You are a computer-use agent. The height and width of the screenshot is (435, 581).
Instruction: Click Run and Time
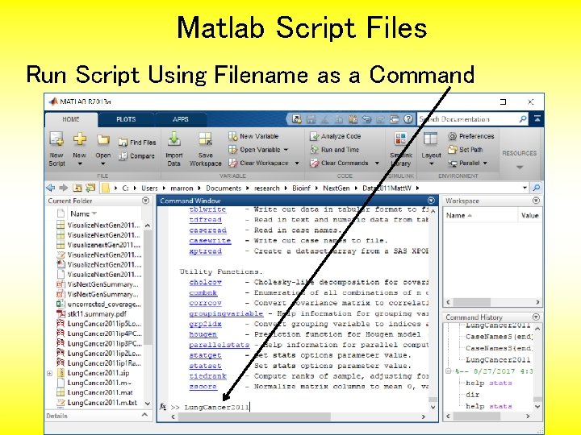(x=335, y=150)
